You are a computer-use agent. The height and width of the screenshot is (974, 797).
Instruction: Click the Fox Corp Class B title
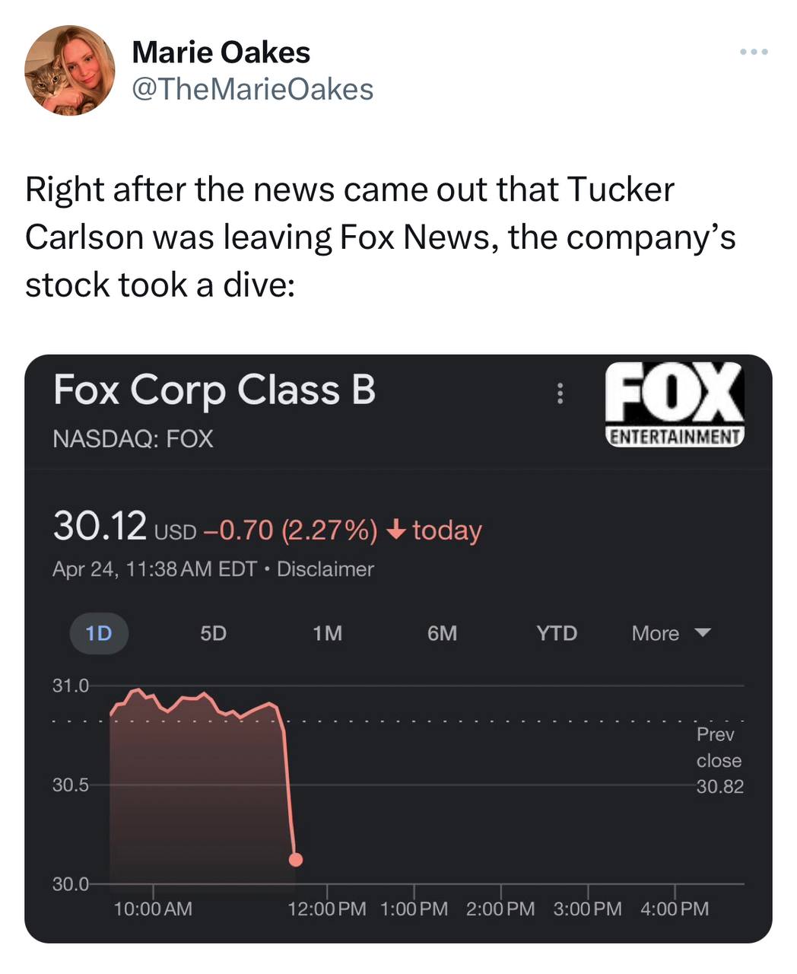click(x=214, y=390)
